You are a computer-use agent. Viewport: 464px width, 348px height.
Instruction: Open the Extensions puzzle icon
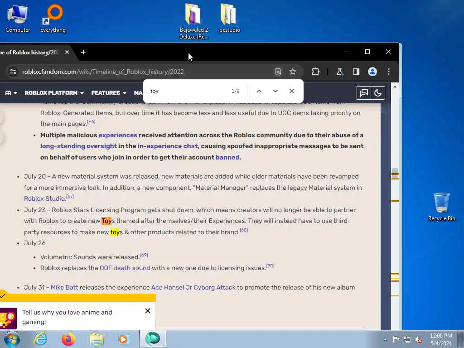tap(315, 72)
